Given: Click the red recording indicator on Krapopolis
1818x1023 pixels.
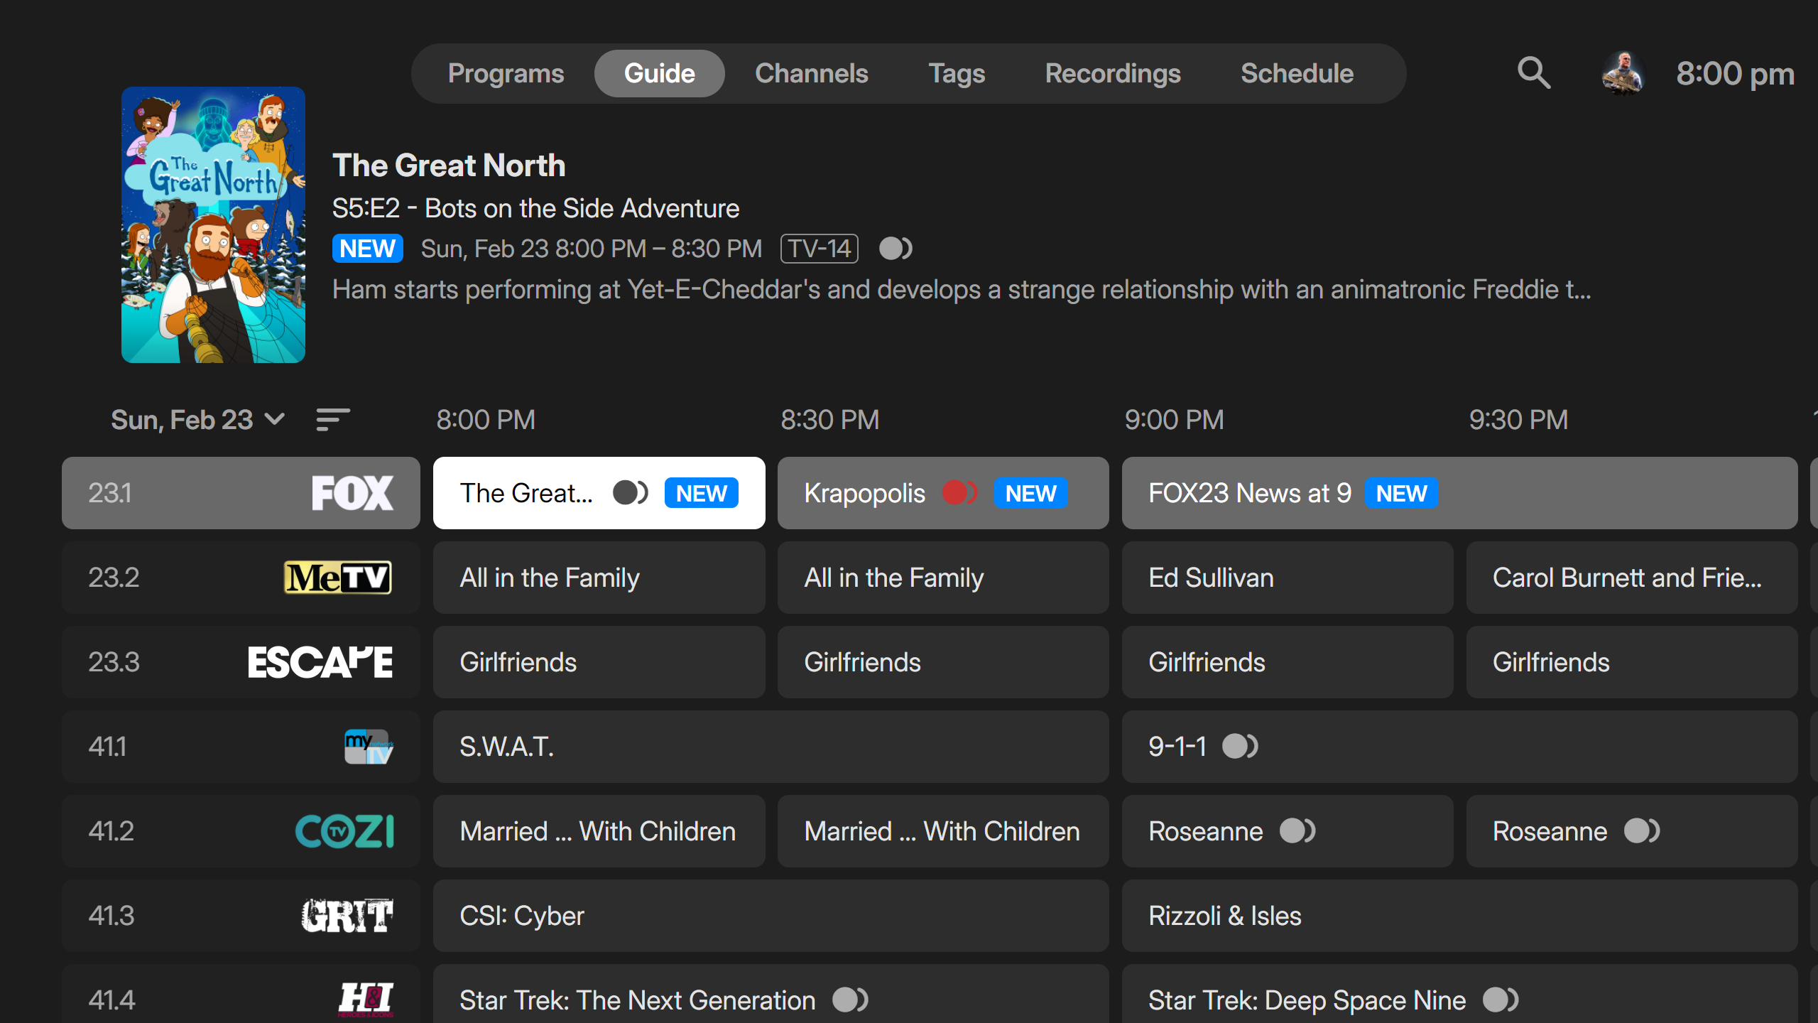Looking at the screenshot, I should click(959, 493).
